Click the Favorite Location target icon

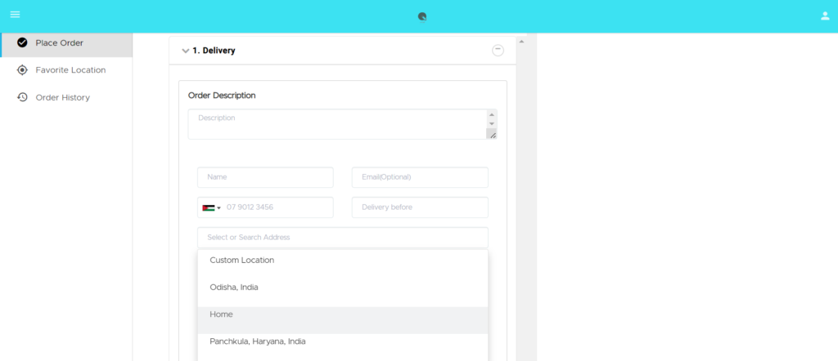(x=22, y=70)
